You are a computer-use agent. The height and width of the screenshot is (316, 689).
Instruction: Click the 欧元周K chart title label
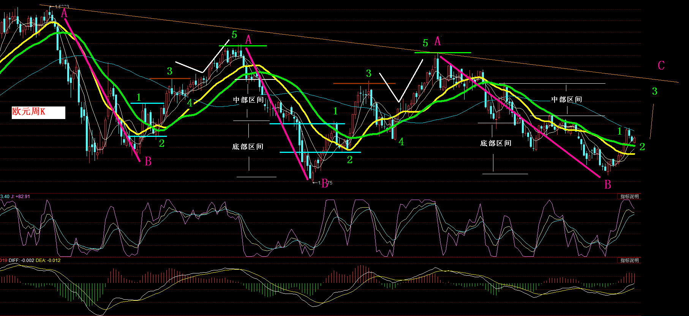coord(38,112)
